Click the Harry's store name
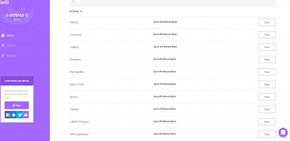The height and width of the screenshot is (141, 290). [74, 22]
